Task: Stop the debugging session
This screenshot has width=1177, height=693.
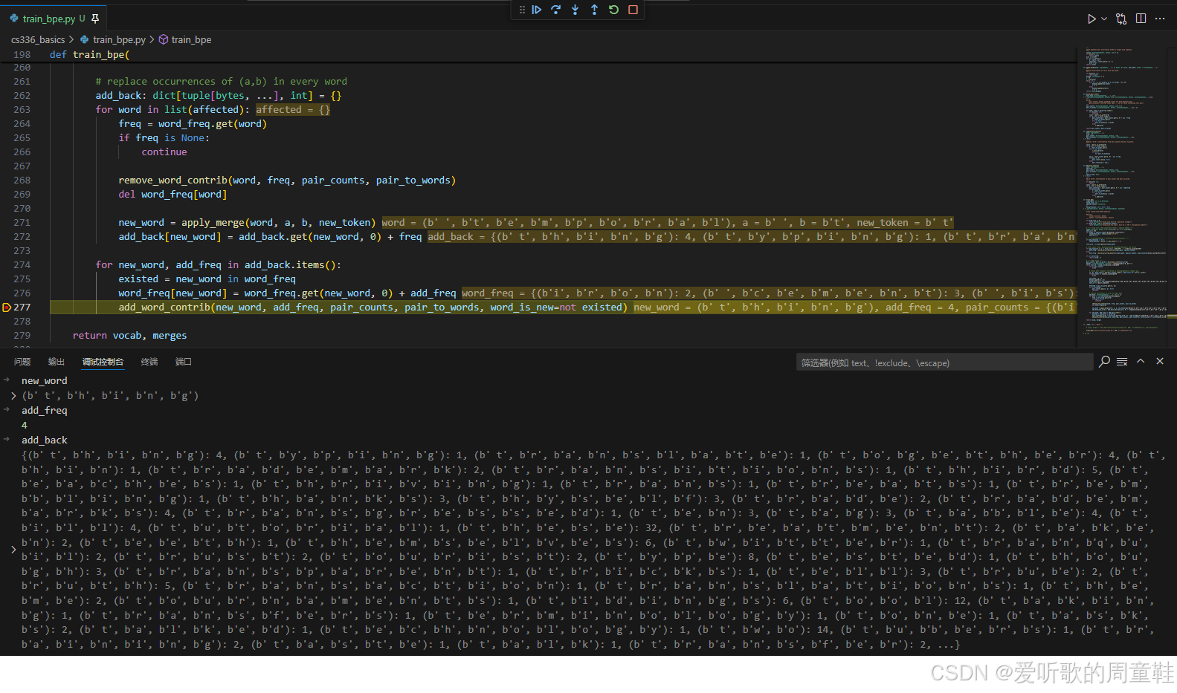Action: pyautogui.click(x=633, y=10)
